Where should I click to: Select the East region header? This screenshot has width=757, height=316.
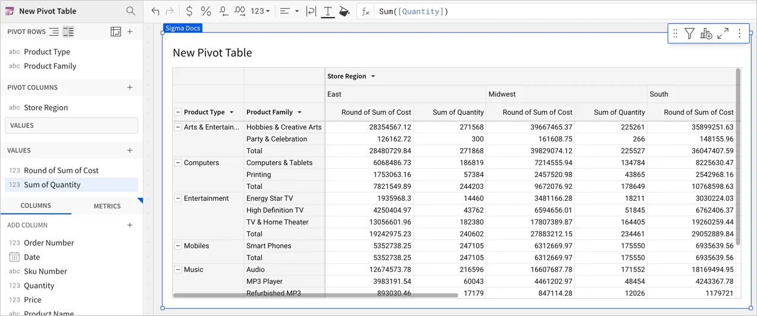tap(405, 94)
